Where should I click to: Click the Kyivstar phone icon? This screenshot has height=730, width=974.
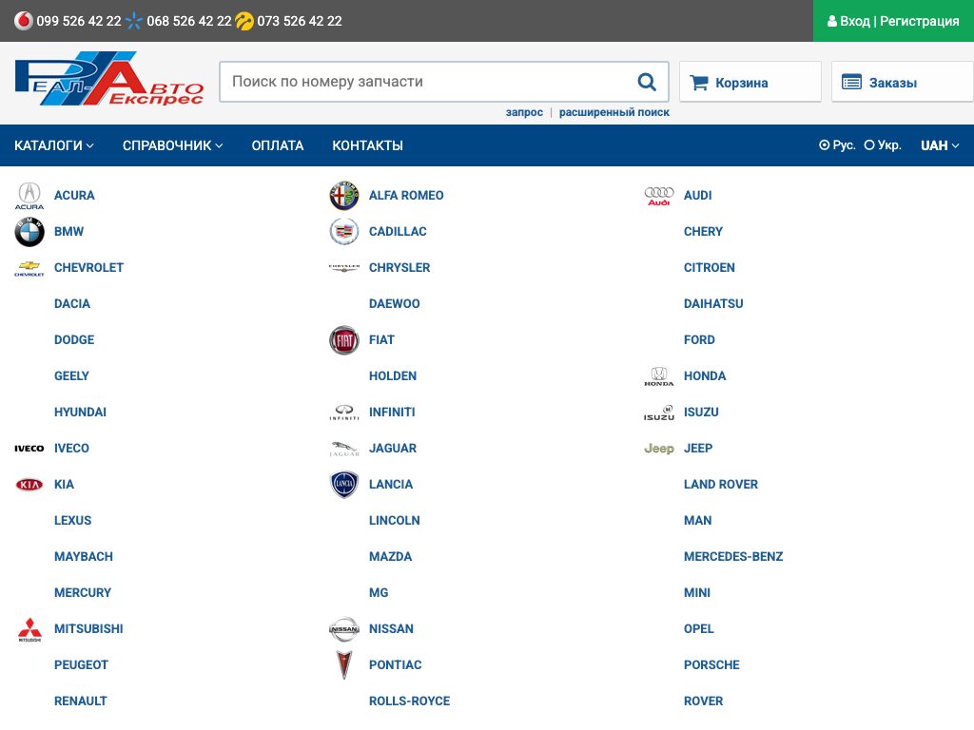133,21
